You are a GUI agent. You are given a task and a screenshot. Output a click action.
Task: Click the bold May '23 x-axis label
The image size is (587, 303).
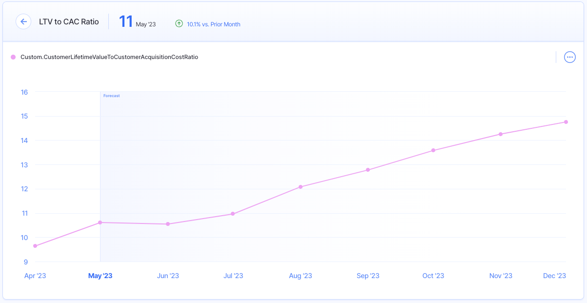[100, 276]
